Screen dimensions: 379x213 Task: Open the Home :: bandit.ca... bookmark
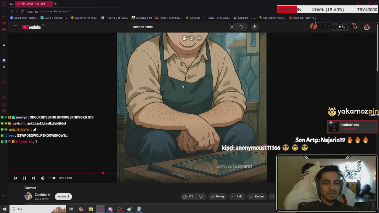168,18
